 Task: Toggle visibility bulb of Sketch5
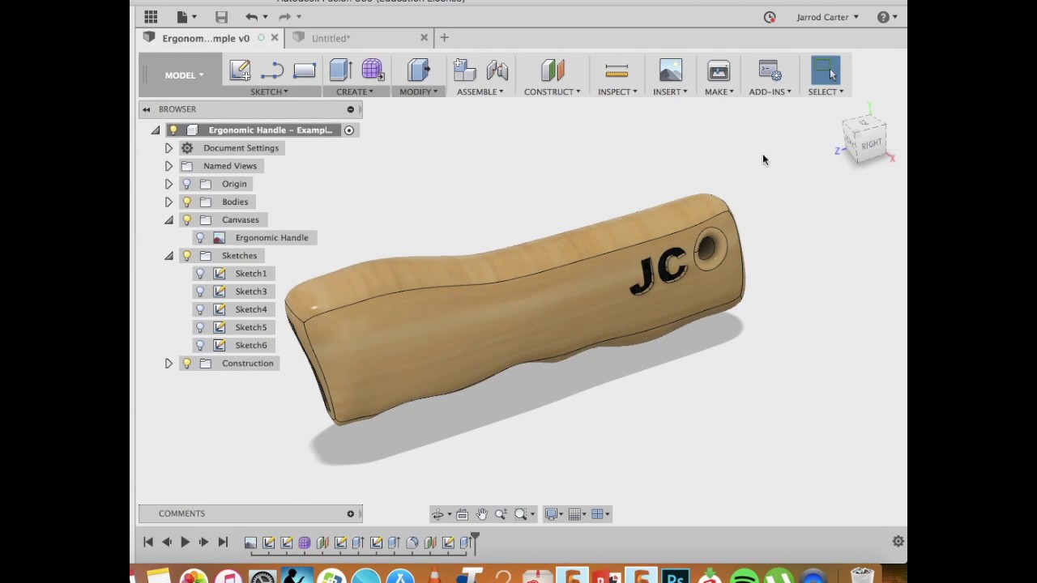click(x=200, y=327)
